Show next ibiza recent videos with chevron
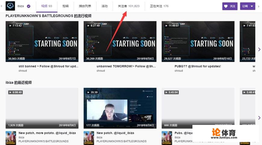 pos(259,118)
